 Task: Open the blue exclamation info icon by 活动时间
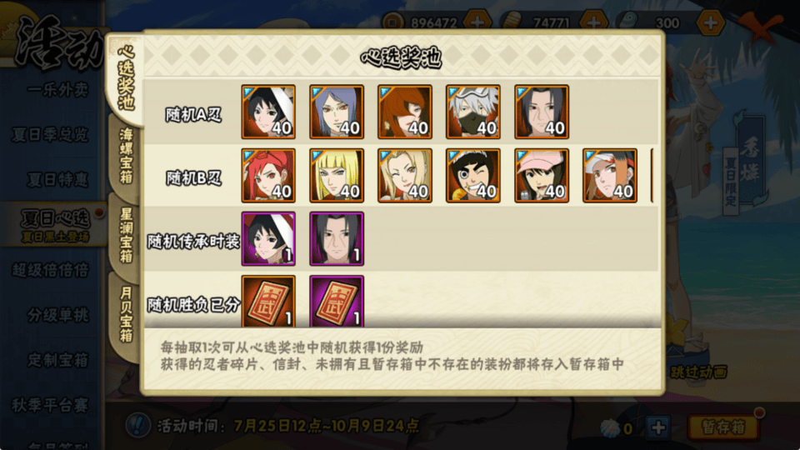pyautogui.click(x=137, y=425)
